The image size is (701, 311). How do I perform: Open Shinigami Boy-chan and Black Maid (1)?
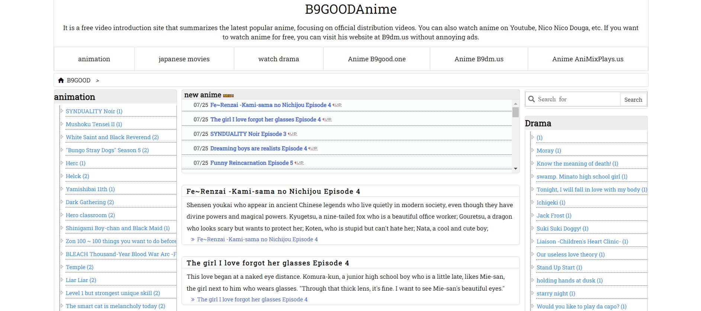pyautogui.click(x=118, y=228)
